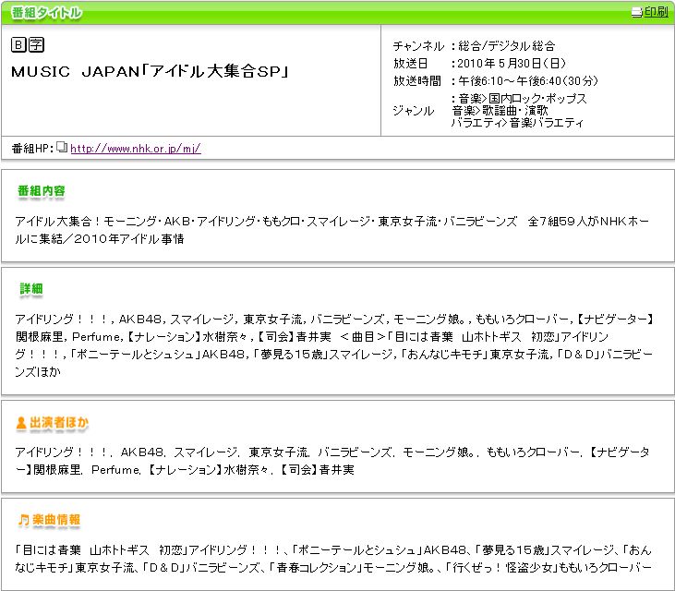Click <曲目> in the 詳細 section
Image resolution: width=675 pixels, height=591 pixels.
pos(363,337)
